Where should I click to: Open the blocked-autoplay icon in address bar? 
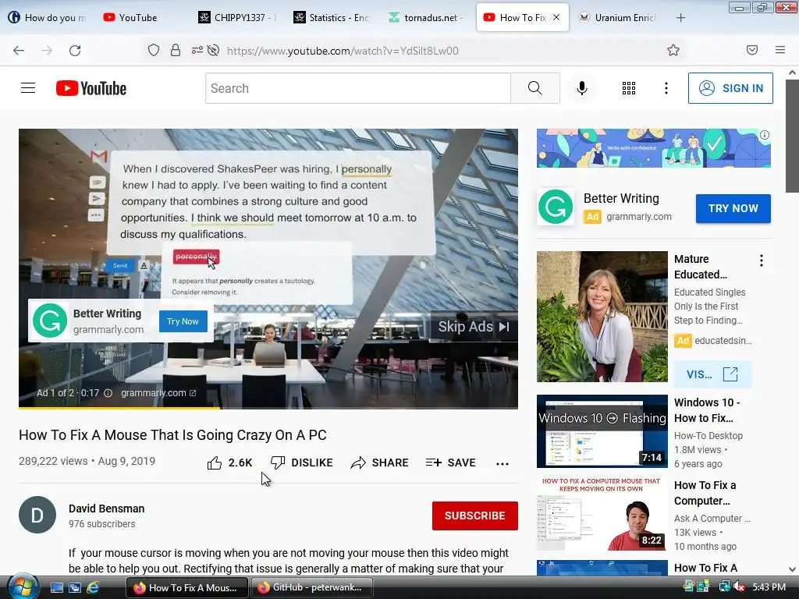(x=214, y=50)
